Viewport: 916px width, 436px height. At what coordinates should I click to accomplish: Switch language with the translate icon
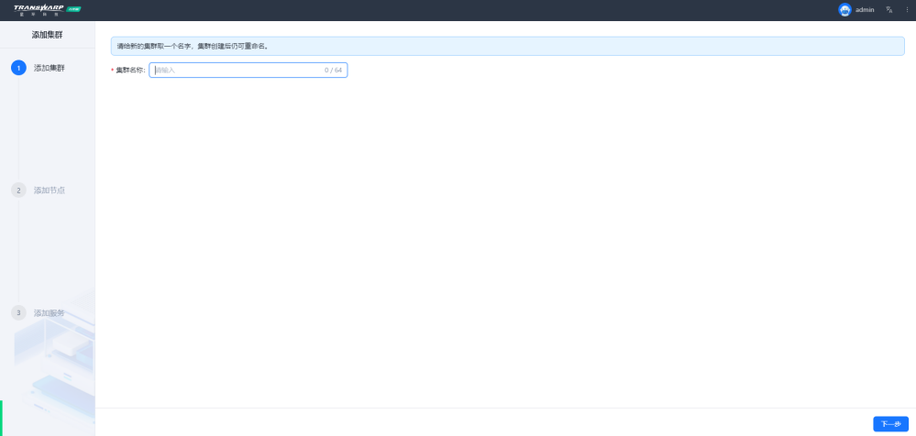pos(889,10)
